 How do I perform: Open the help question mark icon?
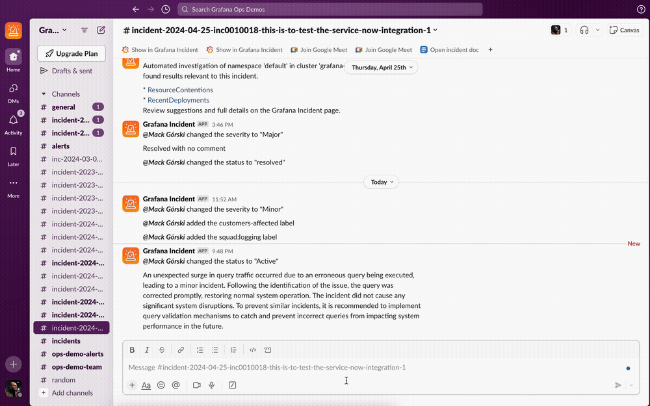[x=640, y=9]
